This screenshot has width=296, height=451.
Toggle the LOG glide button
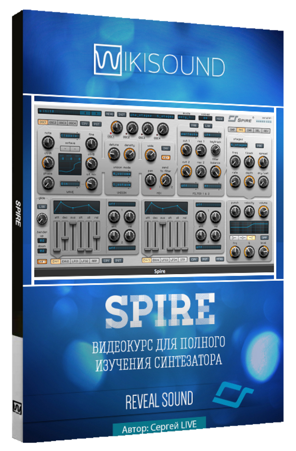[x=42, y=206]
